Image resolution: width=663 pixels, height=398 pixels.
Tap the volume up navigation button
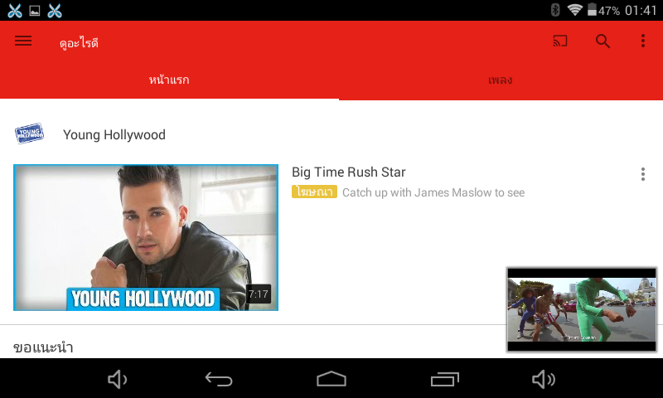pyautogui.click(x=544, y=380)
